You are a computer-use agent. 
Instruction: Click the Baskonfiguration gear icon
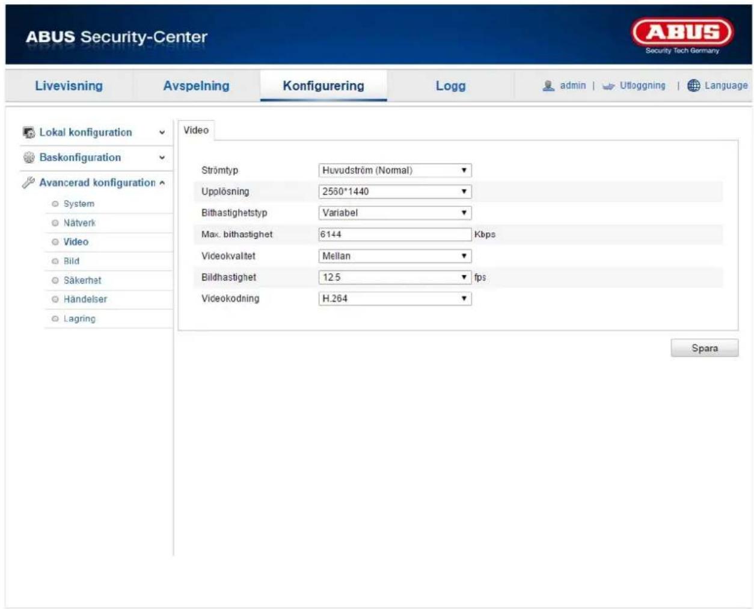[28, 158]
